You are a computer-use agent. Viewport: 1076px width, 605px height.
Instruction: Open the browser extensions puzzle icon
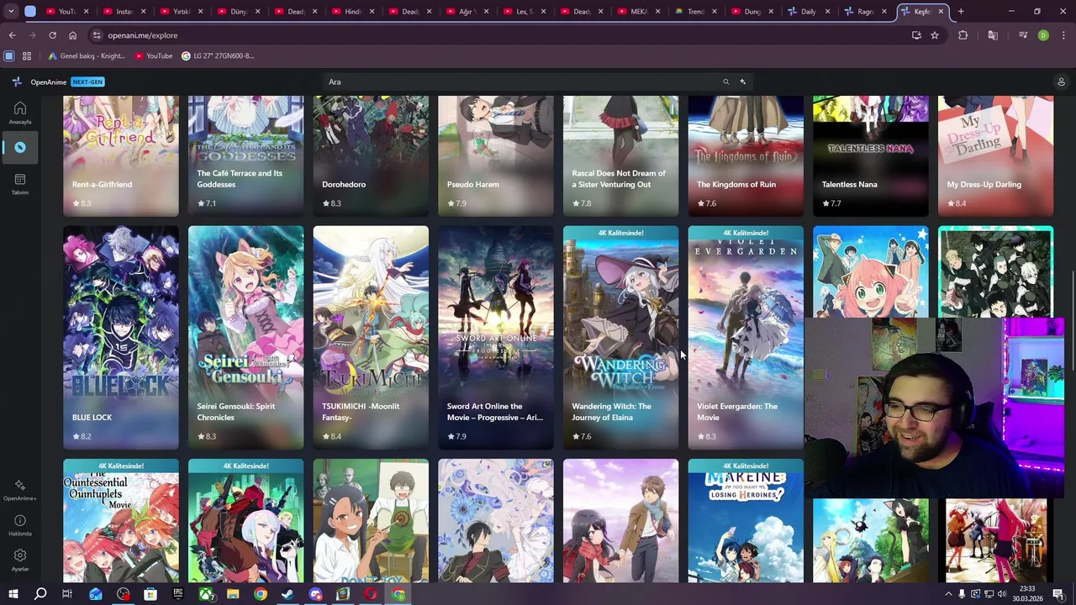[x=963, y=35]
